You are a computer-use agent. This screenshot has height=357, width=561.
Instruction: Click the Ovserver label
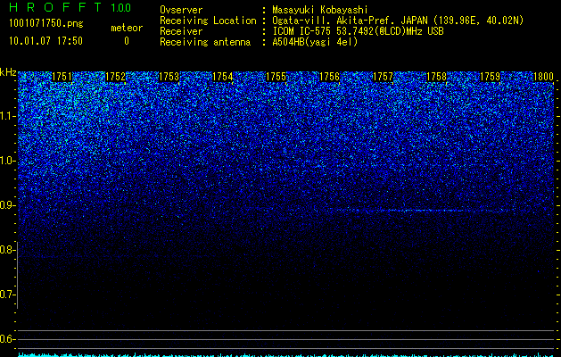(181, 10)
